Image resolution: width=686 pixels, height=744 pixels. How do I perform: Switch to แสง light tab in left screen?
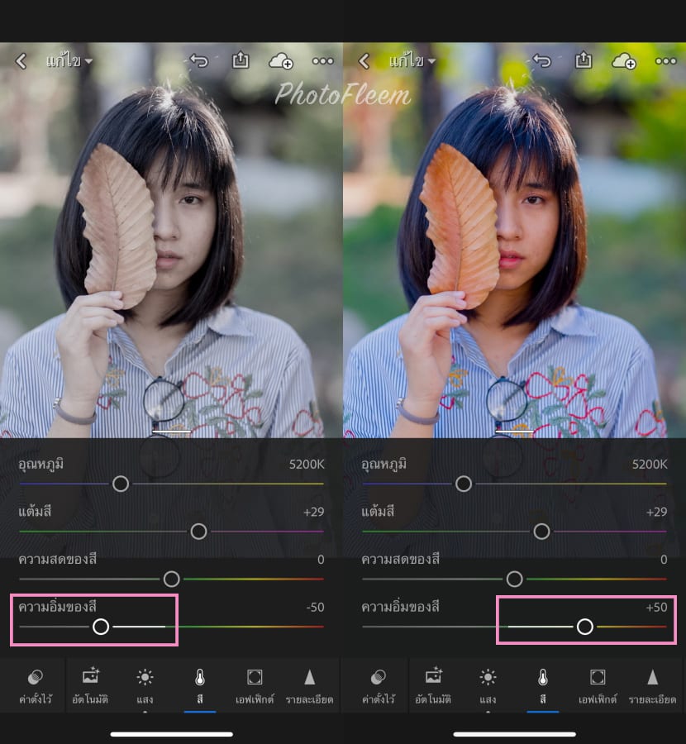coord(145,686)
